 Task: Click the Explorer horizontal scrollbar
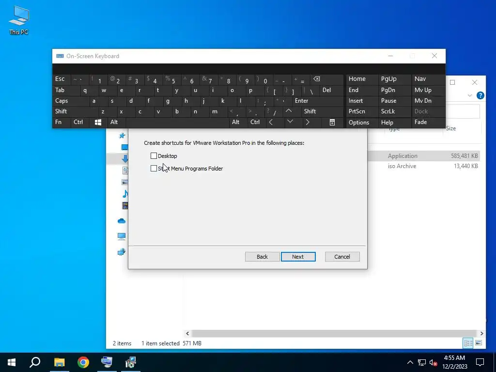pyautogui.click(x=334, y=333)
